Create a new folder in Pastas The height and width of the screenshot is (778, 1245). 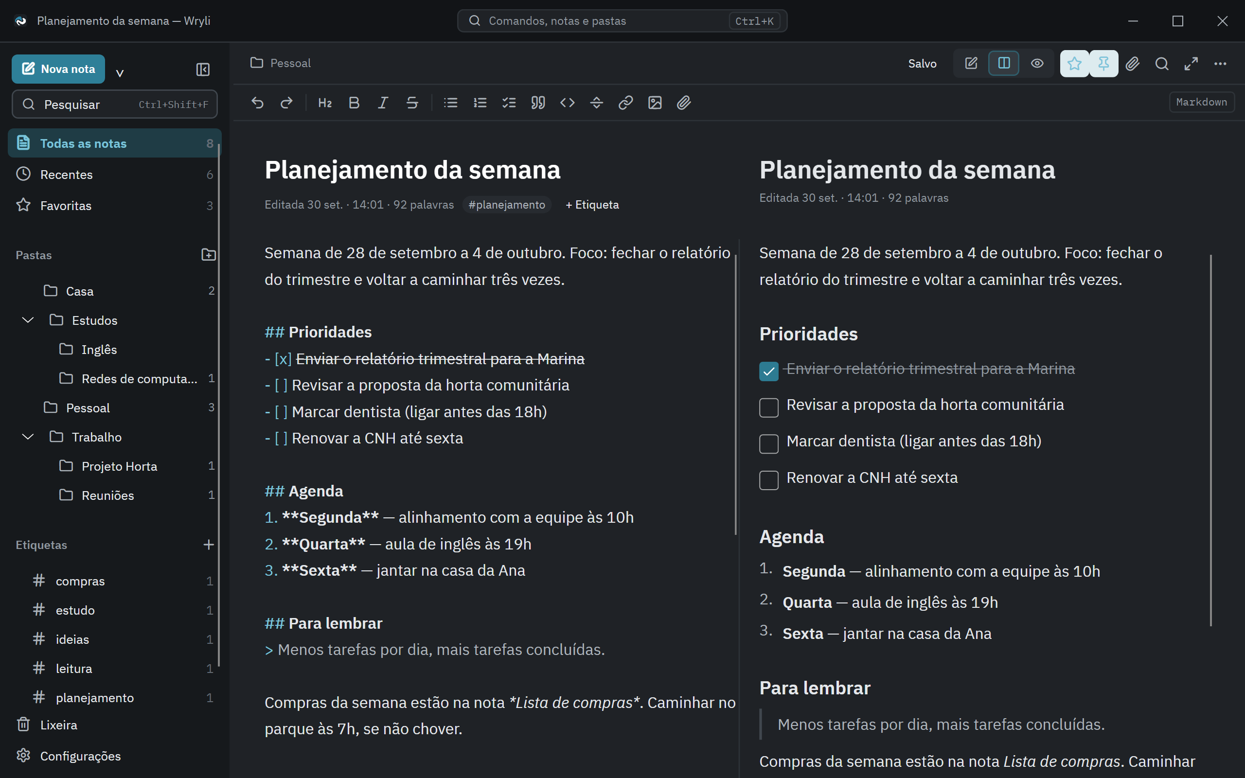tap(208, 255)
